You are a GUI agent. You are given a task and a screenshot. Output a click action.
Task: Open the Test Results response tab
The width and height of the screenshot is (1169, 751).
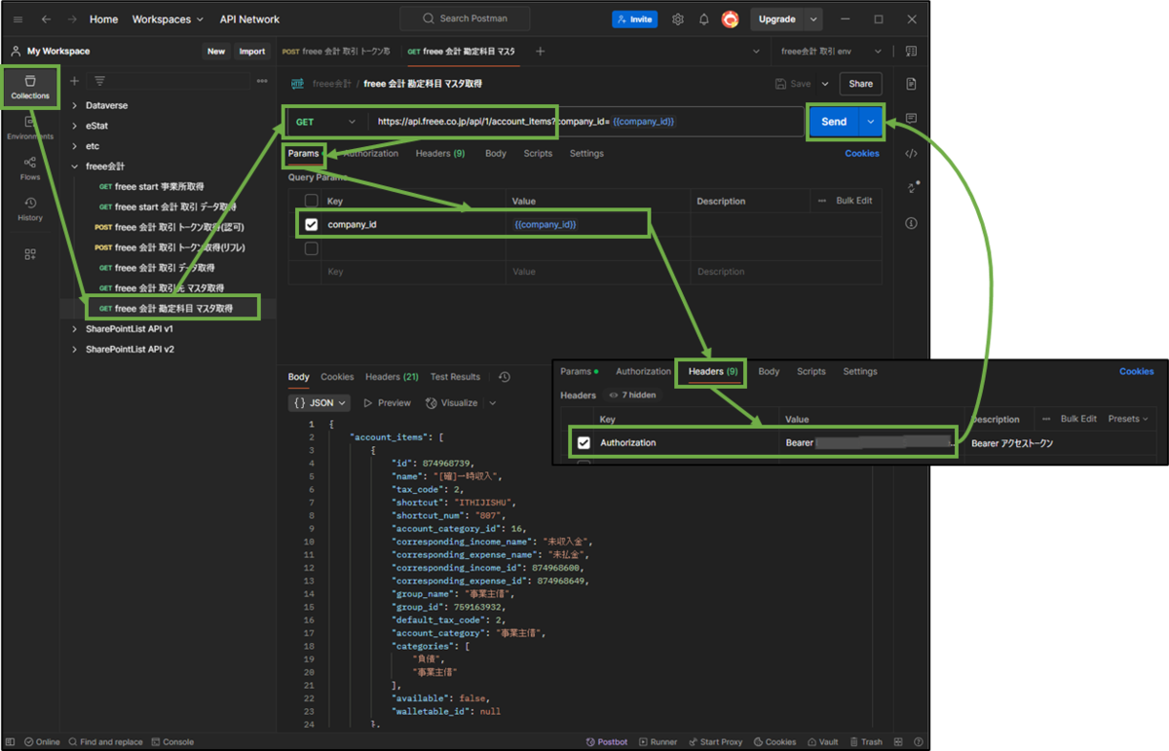(455, 377)
